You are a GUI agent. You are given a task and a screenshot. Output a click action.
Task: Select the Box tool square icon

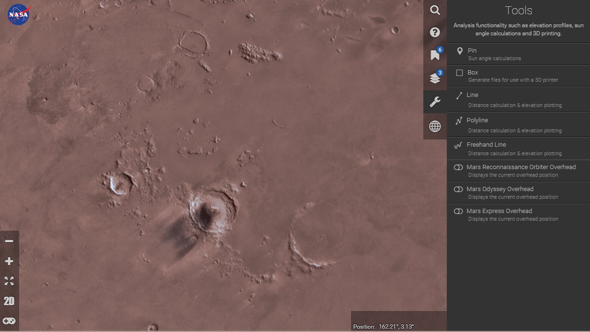459,73
